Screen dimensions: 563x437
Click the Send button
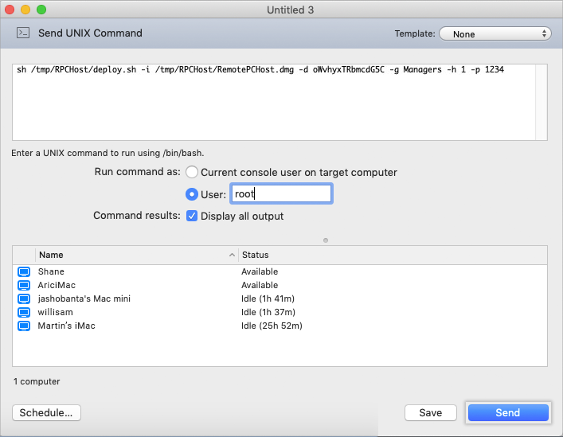click(507, 412)
